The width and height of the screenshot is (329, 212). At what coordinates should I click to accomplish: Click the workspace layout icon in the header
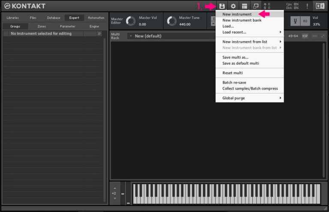[x=245, y=6]
